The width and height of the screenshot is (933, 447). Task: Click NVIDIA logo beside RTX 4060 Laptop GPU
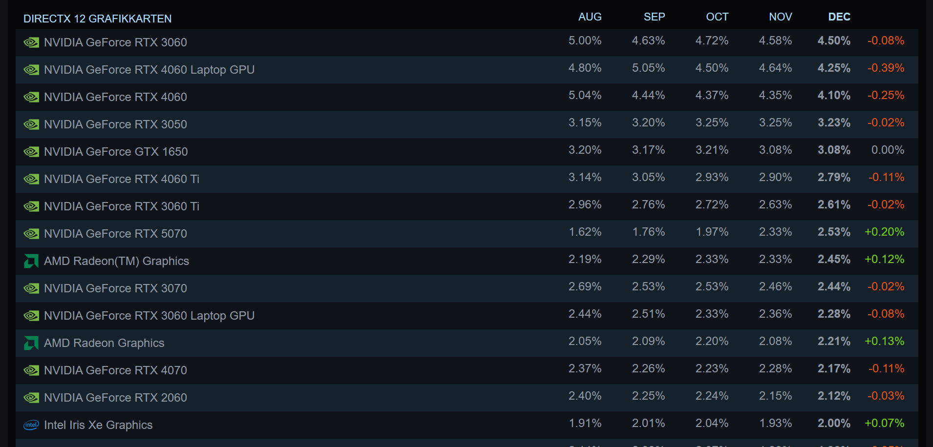click(31, 70)
